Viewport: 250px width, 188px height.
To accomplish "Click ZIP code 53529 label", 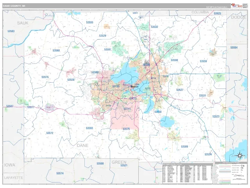I will click(102, 36).
